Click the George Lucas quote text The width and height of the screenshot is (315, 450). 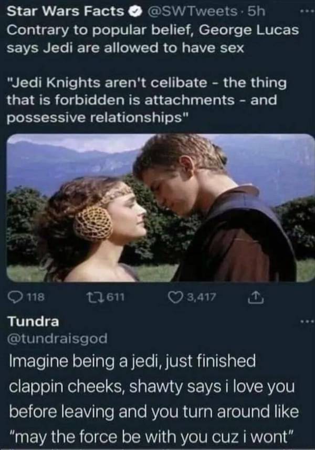[x=146, y=100]
